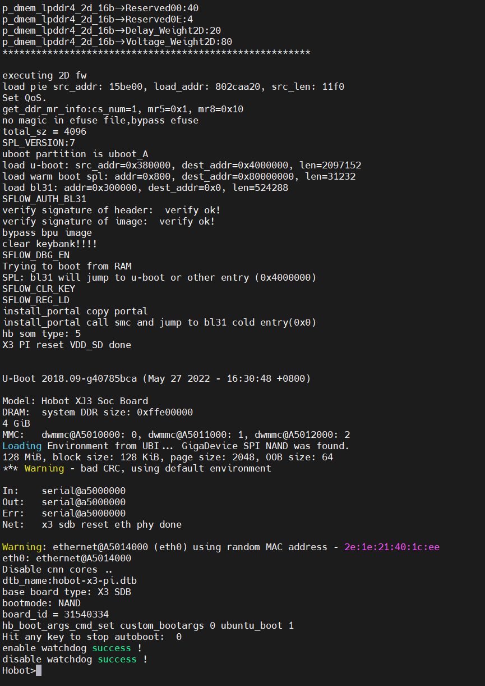The width and height of the screenshot is (485, 686).
Task: Click the "bootmode: NAND" line
Action: click(x=41, y=603)
